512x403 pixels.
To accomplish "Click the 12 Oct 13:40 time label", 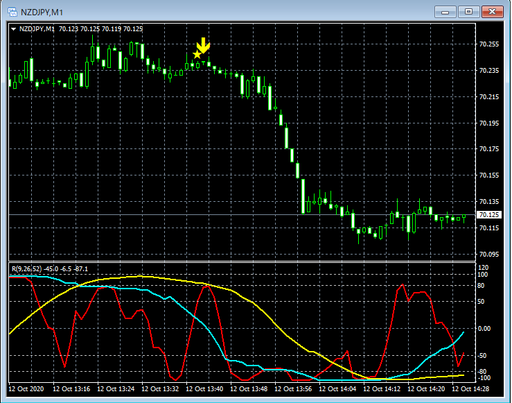I will (x=204, y=389).
